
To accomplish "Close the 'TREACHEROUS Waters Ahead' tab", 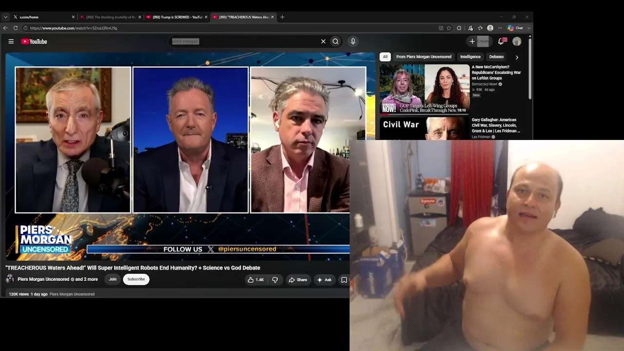I will click(272, 17).
